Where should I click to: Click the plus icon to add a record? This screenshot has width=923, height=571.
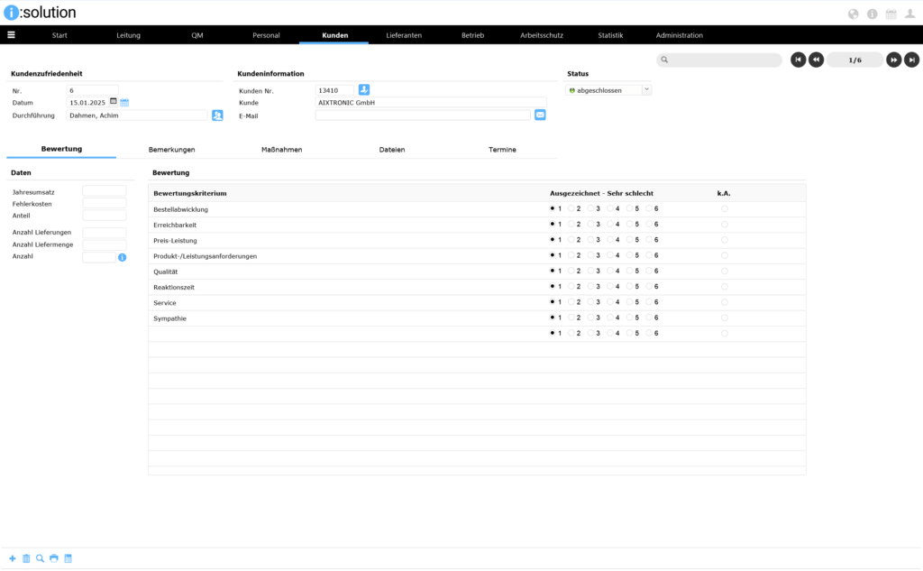(12, 558)
